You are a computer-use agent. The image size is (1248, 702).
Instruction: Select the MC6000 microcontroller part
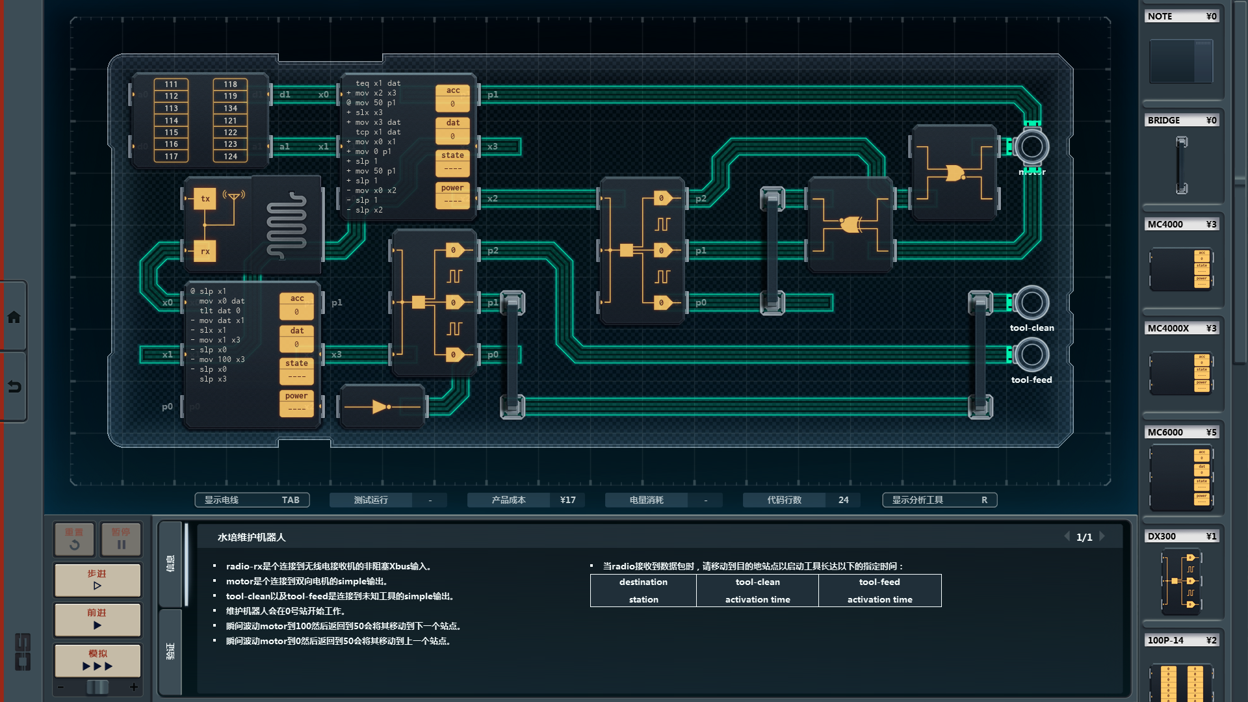1181,478
